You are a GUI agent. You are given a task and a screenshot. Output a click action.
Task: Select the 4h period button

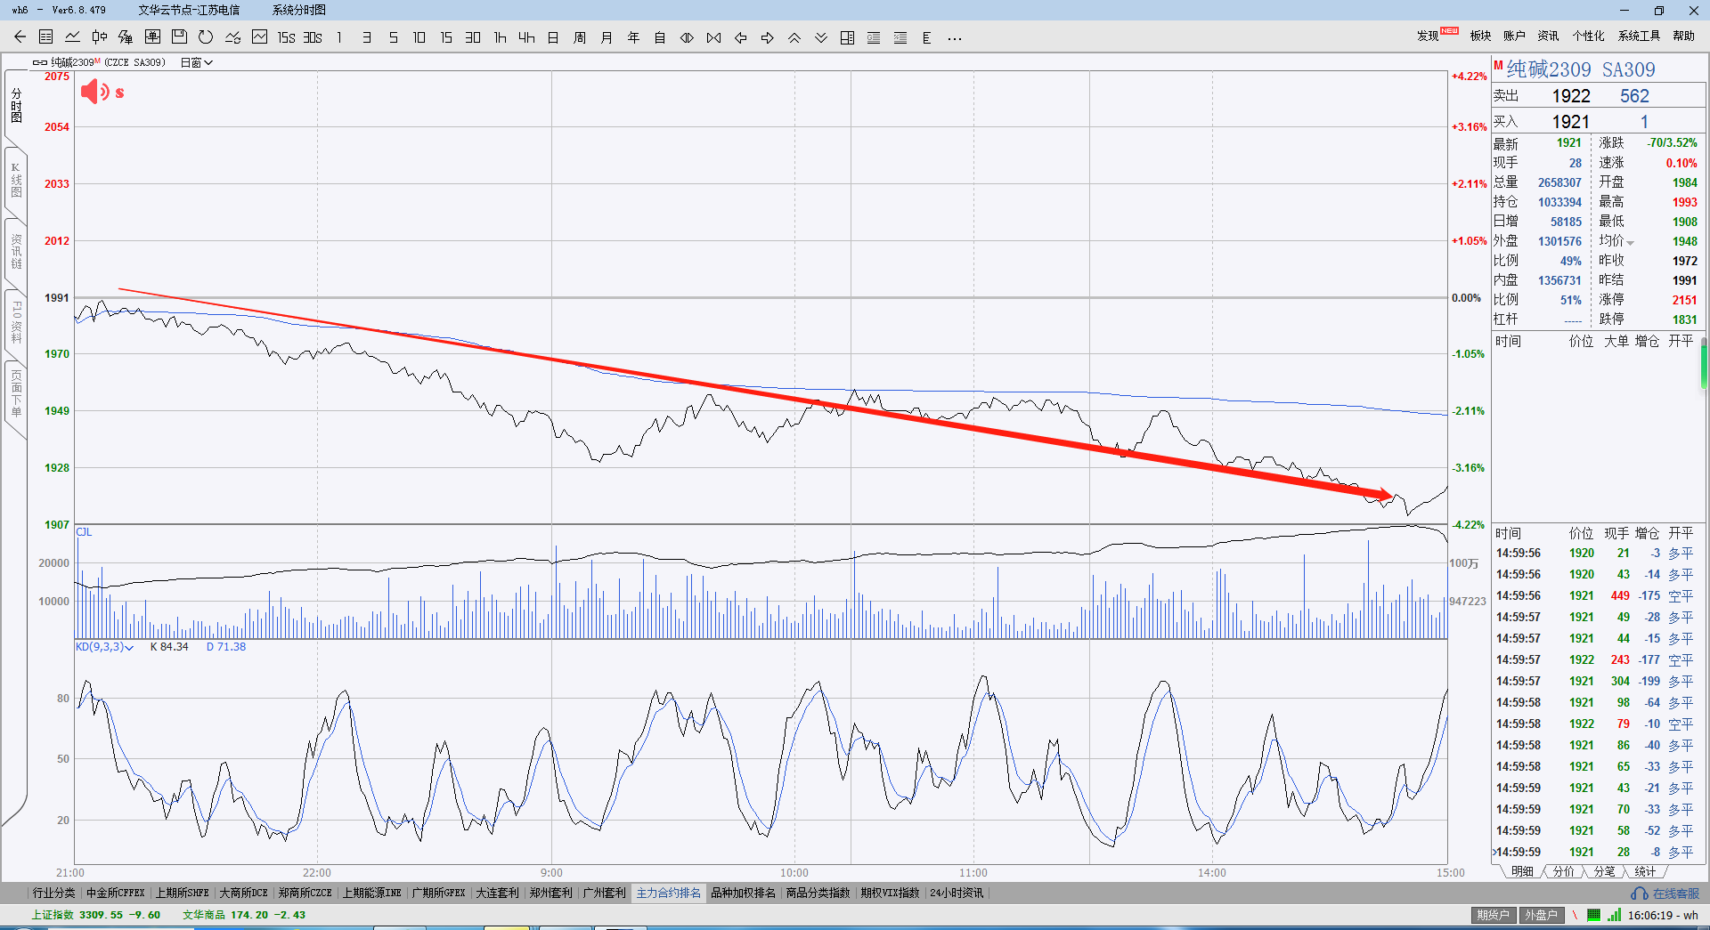tap(526, 37)
